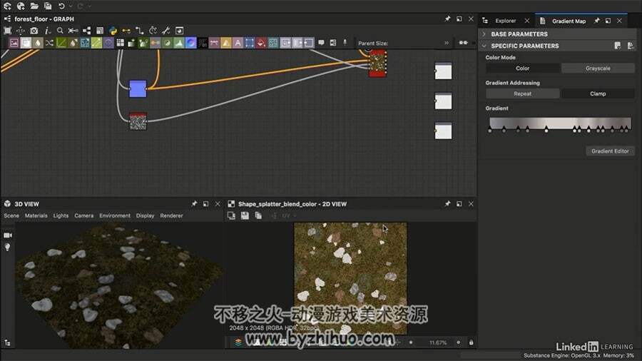Copy the 2D view image to clipboard

258,215
